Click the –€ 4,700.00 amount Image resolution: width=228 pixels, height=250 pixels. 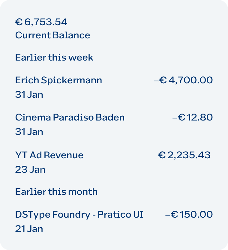coord(183,80)
